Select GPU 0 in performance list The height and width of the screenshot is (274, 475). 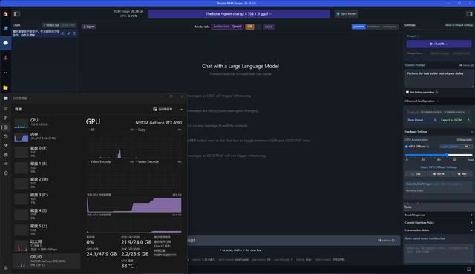pyautogui.click(x=46, y=261)
